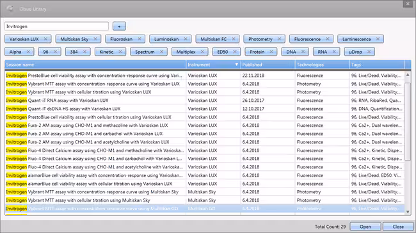Remove the Varioskan LUX filter tag
Screen dimensions: 416x233
(45, 39)
